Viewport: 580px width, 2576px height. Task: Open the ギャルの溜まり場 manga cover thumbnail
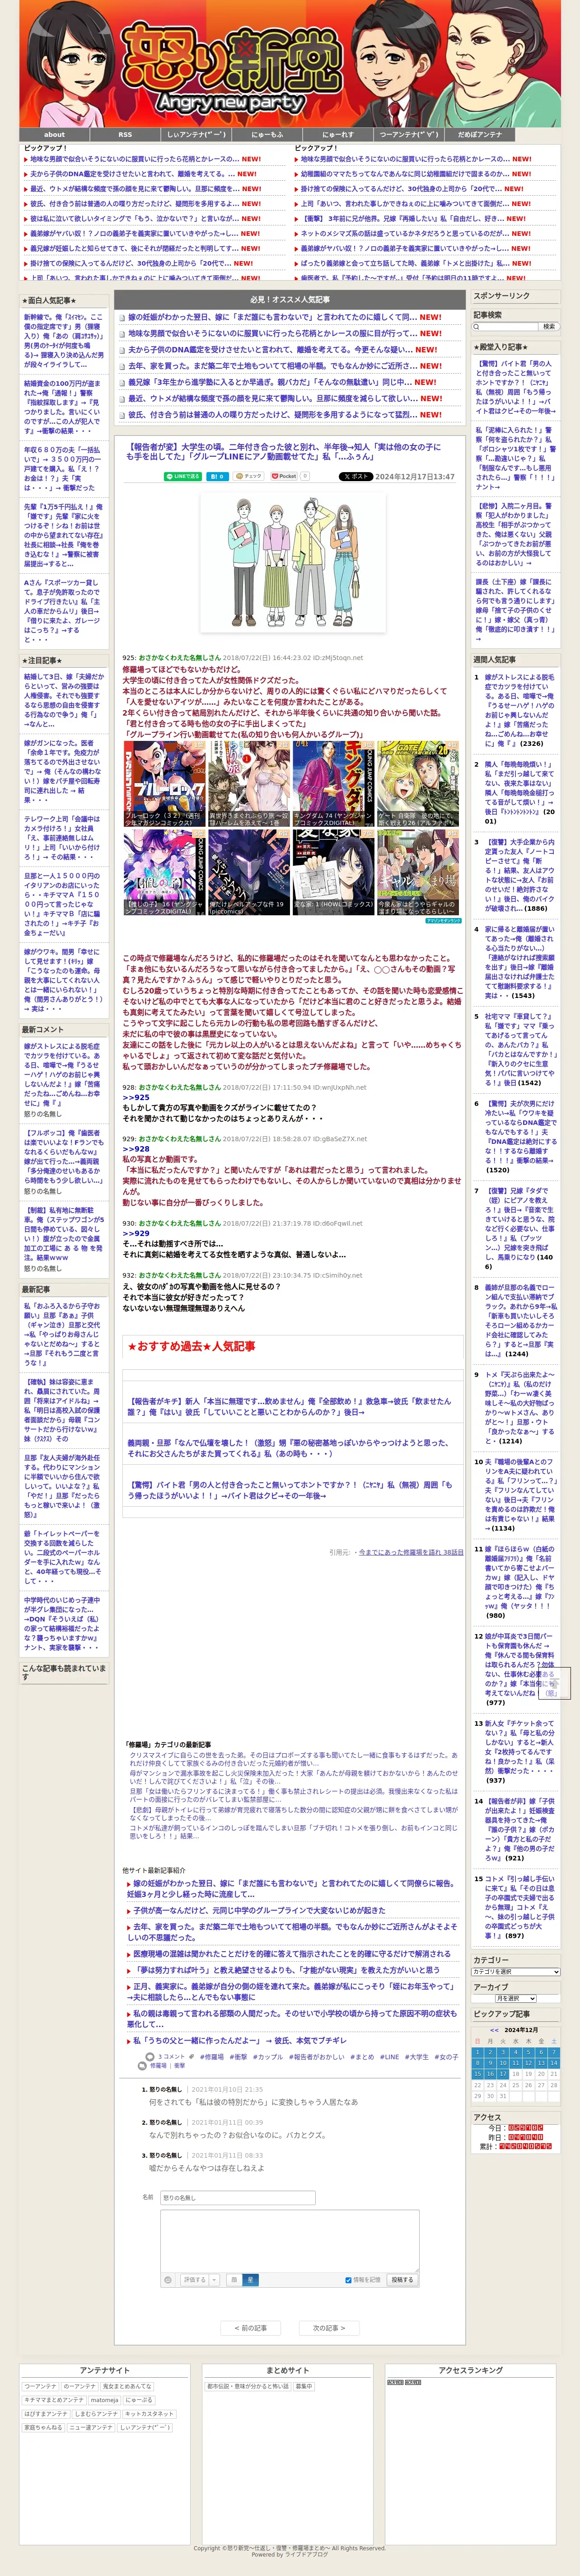click(x=418, y=872)
